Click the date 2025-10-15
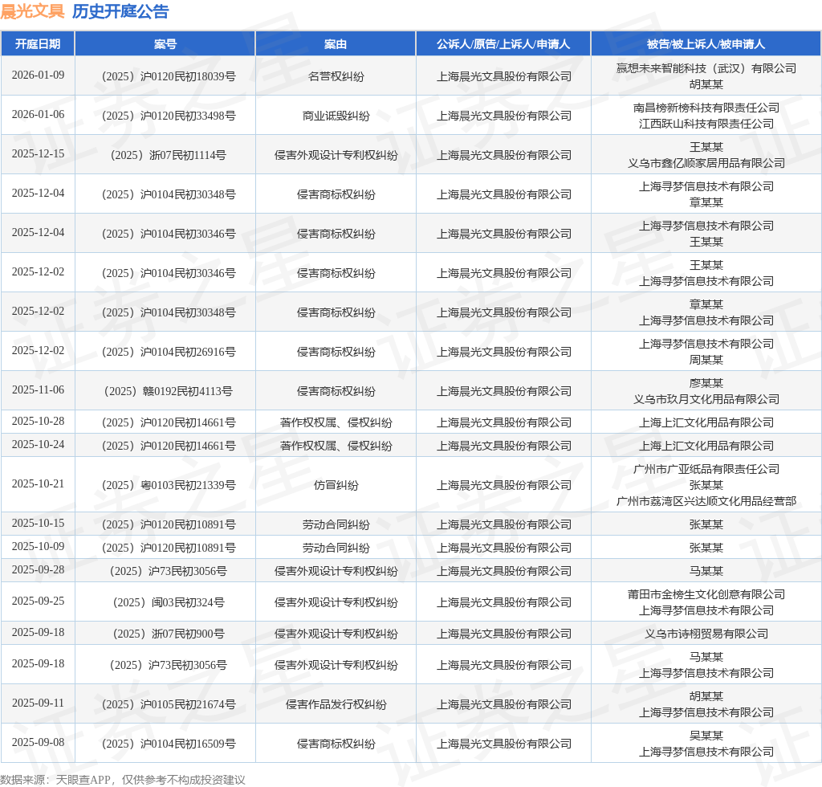This screenshot has width=822, height=787. (x=39, y=523)
